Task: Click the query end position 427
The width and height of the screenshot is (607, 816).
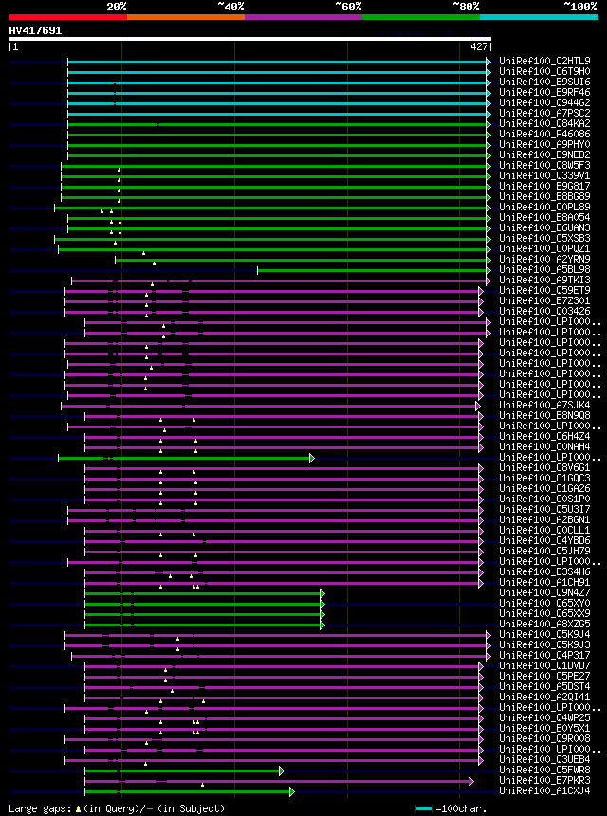Action: (x=480, y=46)
